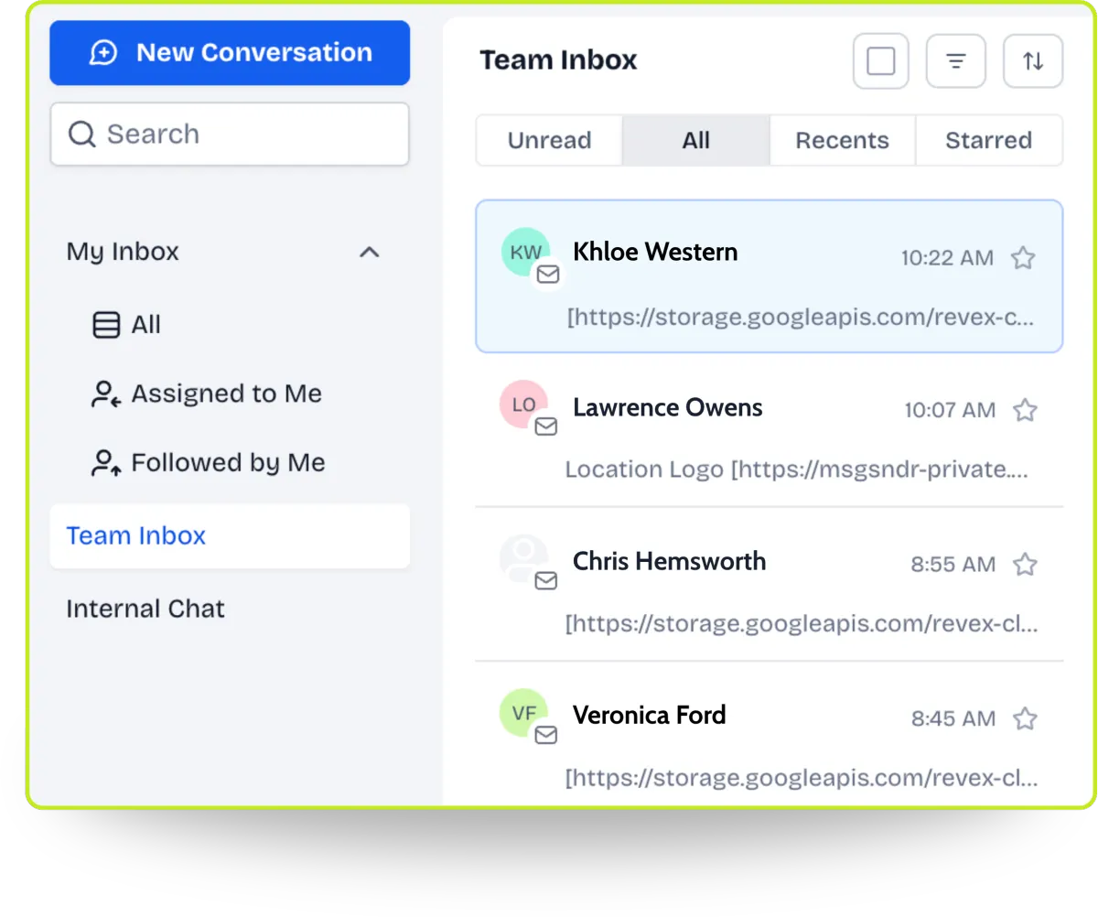Switch to the Starred tab
Viewport: 1098px width, 917px height.
click(989, 140)
